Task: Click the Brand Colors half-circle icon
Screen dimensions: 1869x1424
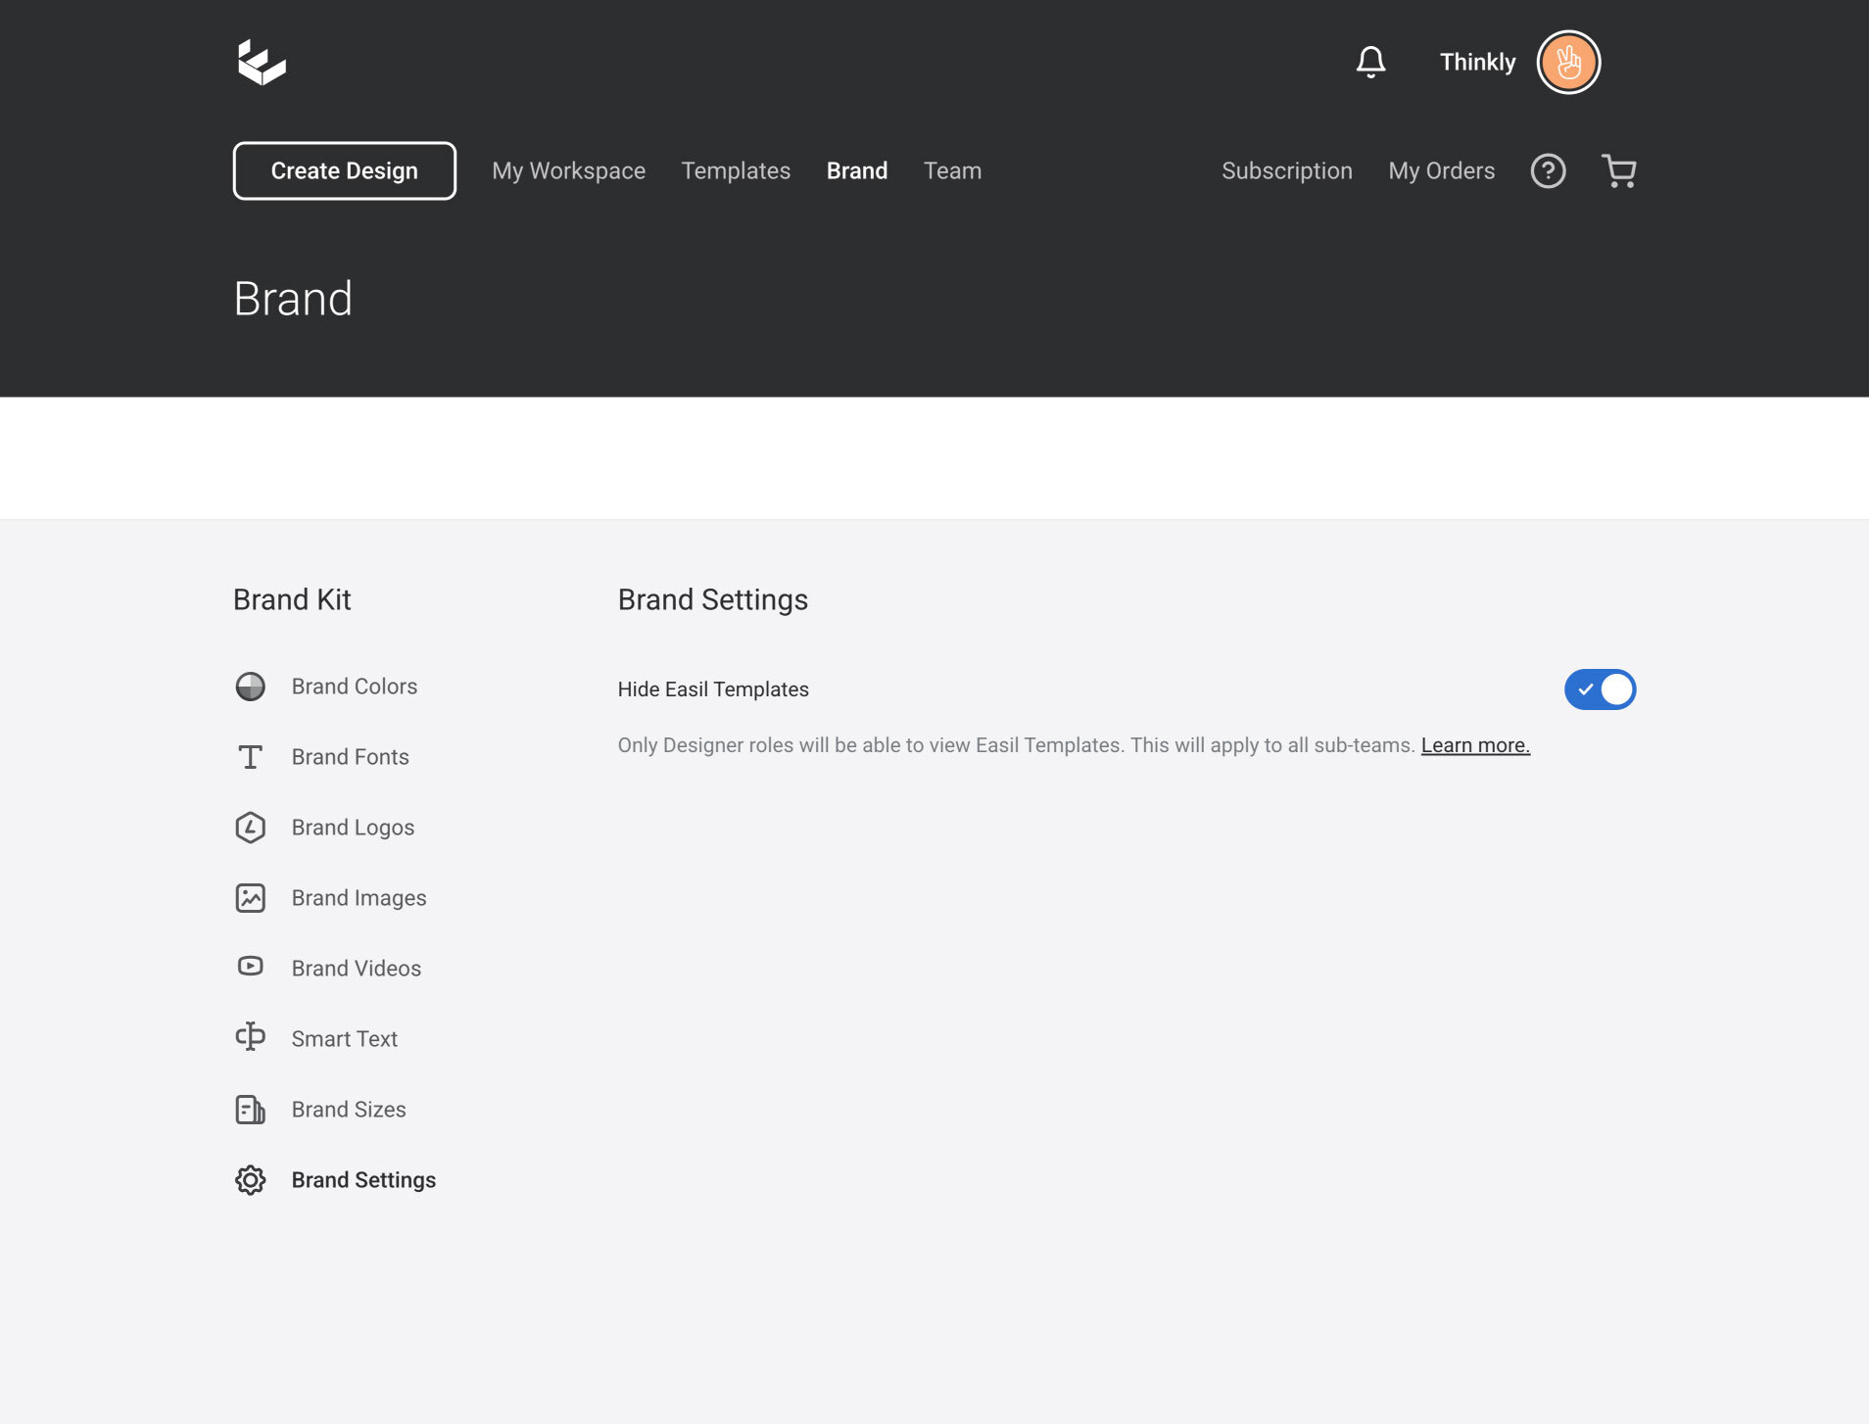Action: pos(251,687)
